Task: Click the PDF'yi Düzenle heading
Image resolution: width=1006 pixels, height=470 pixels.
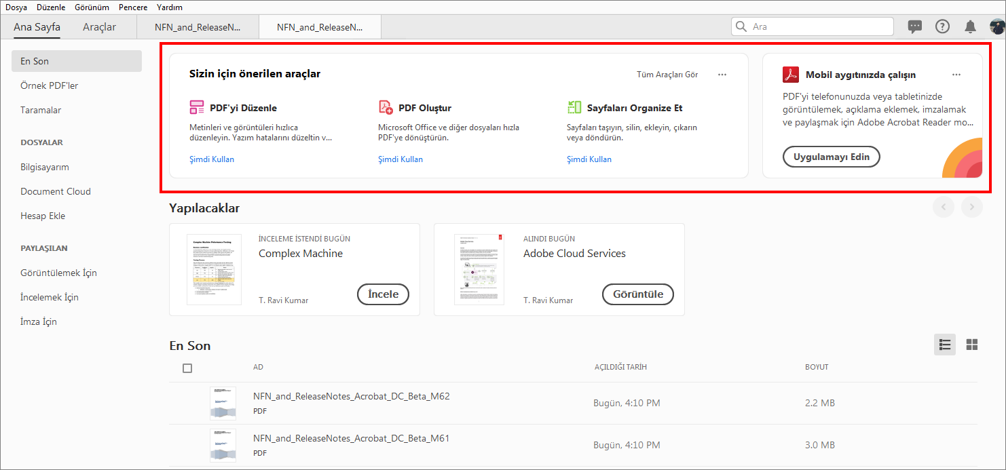Action: (x=243, y=108)
